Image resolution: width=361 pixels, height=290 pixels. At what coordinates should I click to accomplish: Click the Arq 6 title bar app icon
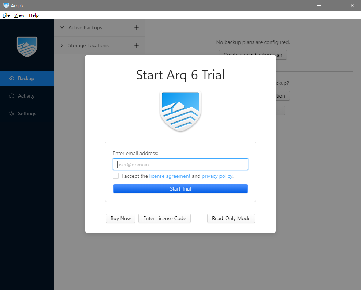click(6, 5)
